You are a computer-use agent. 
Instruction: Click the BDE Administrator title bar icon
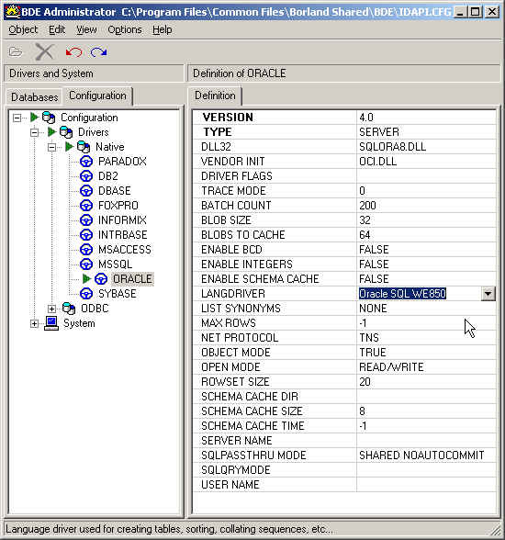pos(13,12)
